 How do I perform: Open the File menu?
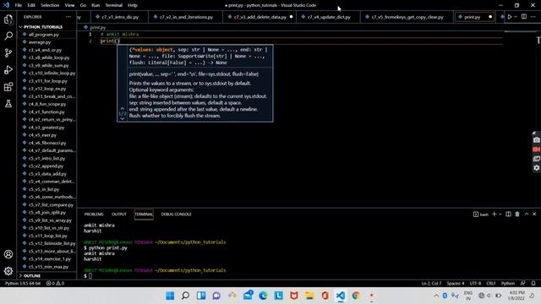coord(19,5)
